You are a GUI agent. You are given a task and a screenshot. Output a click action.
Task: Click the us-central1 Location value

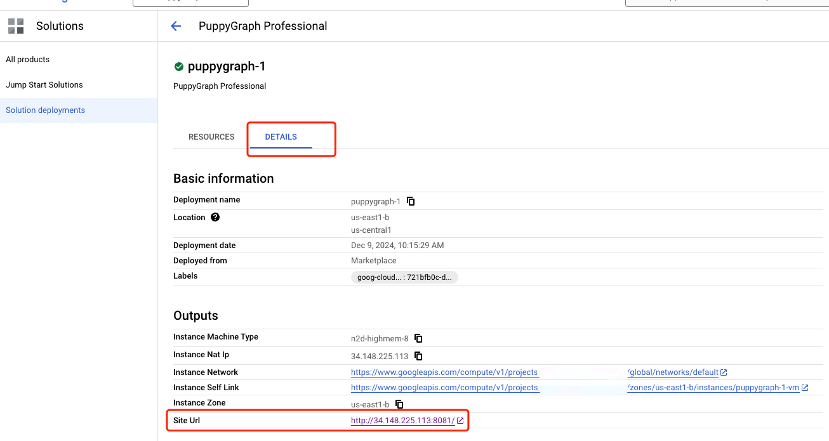(371, 230)
